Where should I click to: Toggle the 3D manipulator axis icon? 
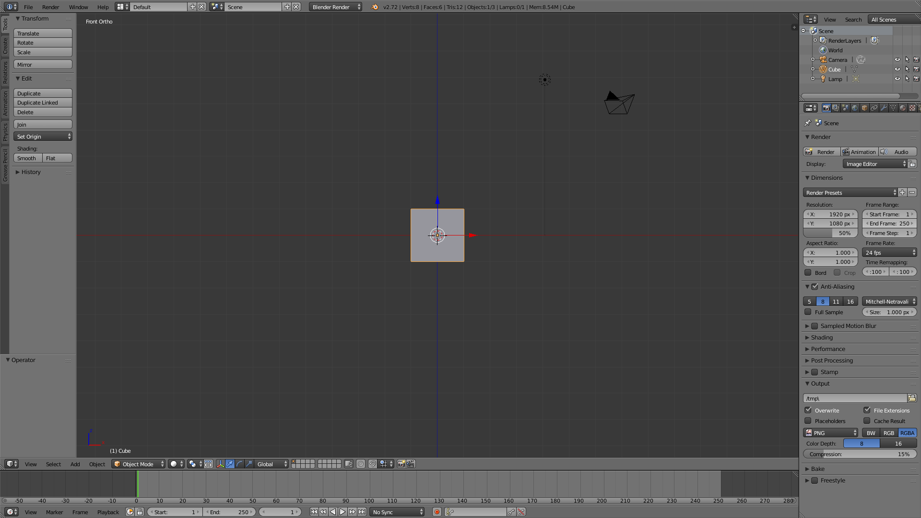coord(220,464)
